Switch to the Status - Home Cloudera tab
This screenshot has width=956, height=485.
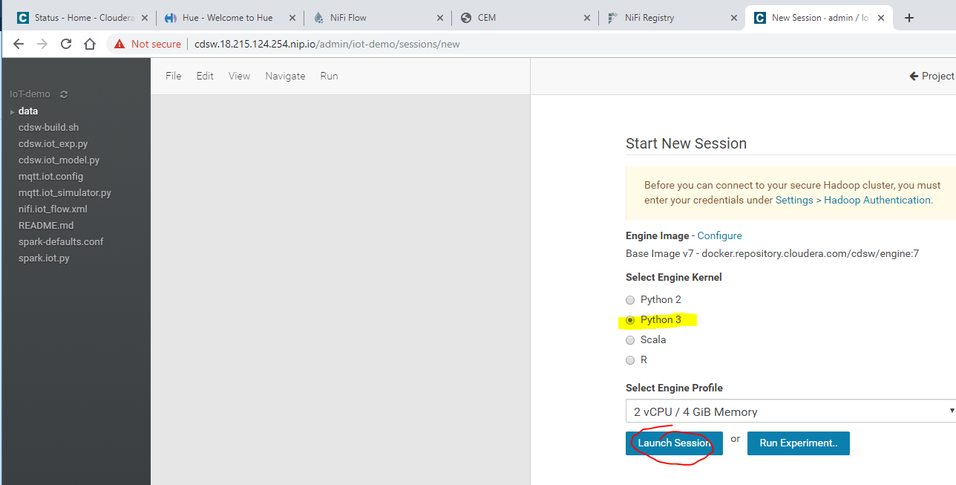click(83, 18)
